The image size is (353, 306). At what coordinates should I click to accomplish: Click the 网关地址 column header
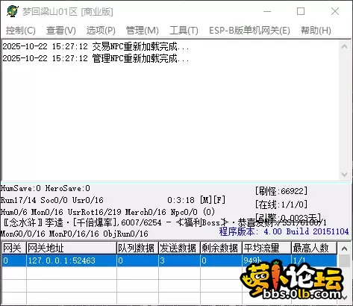click(x=72, y=248)
